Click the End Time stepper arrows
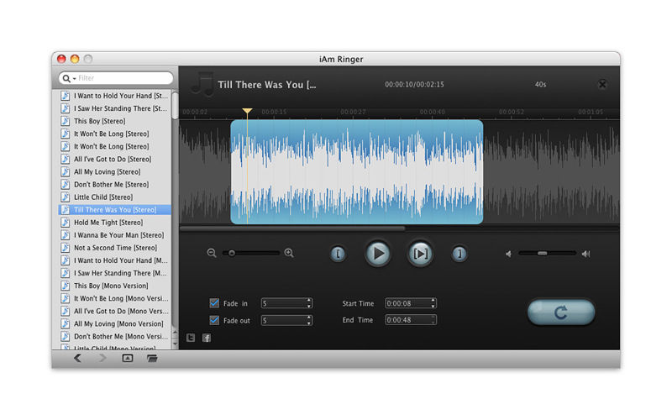 pyautogui.click(x=433, y=320)
